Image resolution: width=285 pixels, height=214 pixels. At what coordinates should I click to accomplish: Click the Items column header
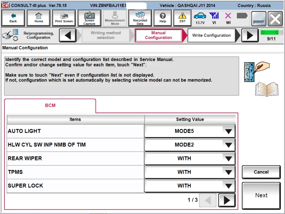pos(75,120)
